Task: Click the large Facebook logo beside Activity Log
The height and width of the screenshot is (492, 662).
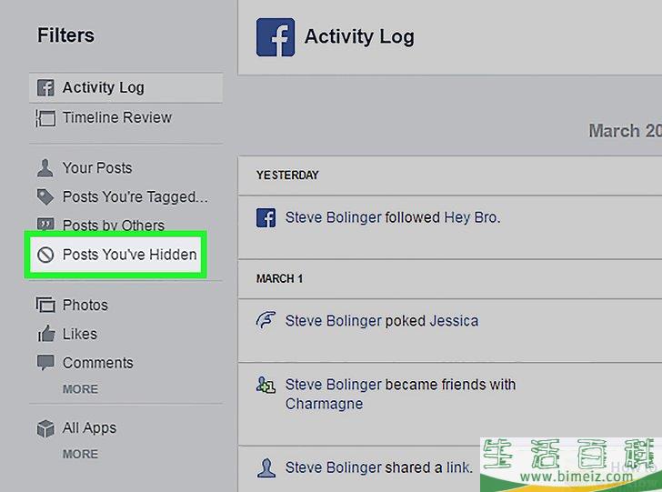Action: pyautogui.click(x=276, y=37)
